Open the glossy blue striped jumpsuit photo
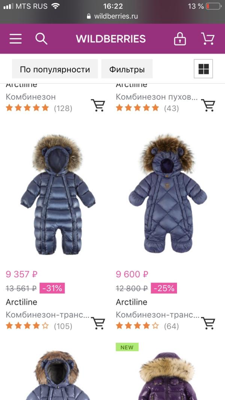225x400 pixels. pos(58,195)
